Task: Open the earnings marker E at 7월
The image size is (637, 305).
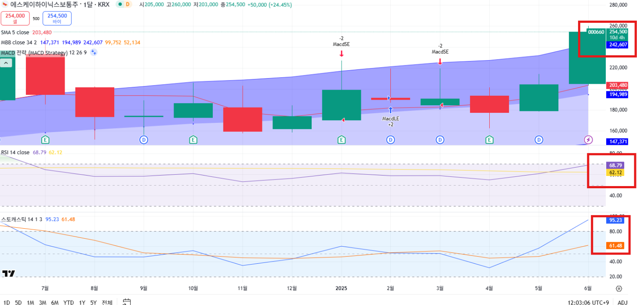Action: point(45,140)
